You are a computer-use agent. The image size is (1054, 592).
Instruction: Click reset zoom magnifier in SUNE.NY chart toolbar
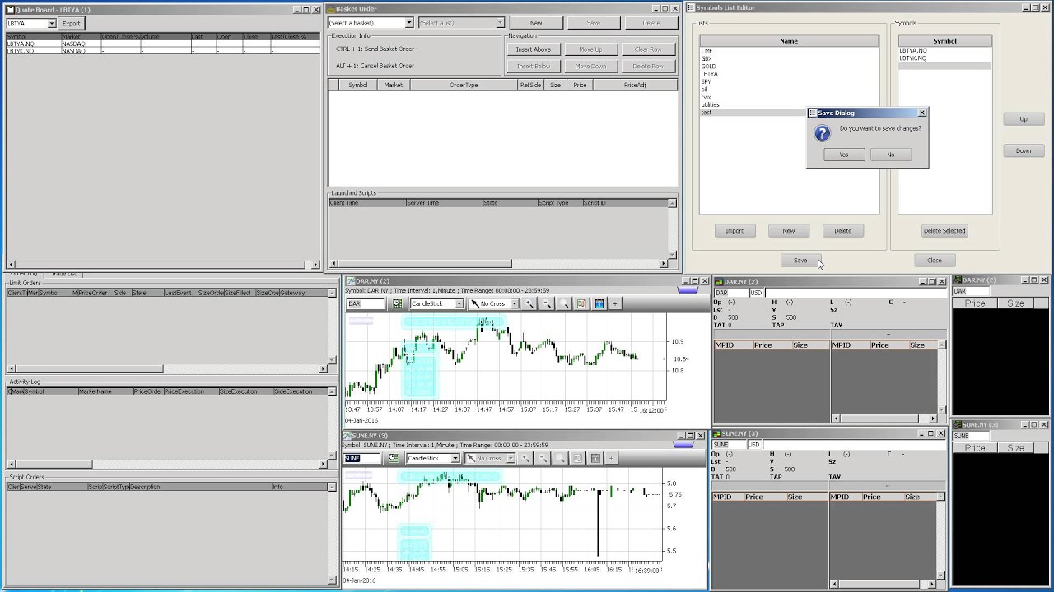561,458
